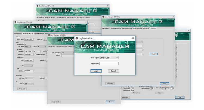Toggle the Led Indicator checkbox

pyautogui.click(x=132, y=89)
